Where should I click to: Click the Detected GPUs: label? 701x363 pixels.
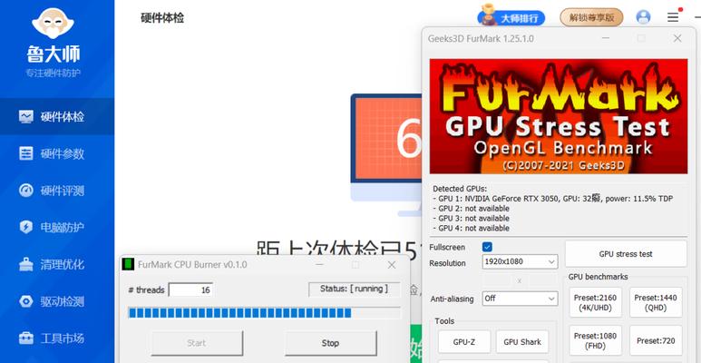460,189
